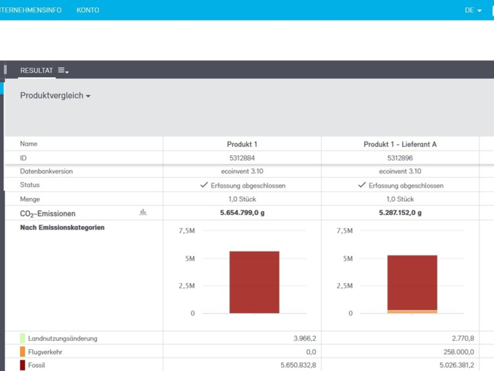The image size is (494, 371).
Task: Open the list menu icon next to RESULTAT
Action: [63, 70]
